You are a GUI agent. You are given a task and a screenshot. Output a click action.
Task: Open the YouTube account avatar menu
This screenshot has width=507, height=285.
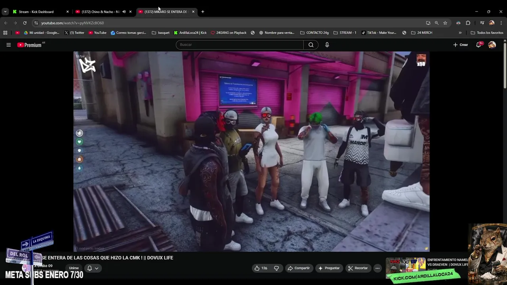pyautogui.click(x=492, y=45)
